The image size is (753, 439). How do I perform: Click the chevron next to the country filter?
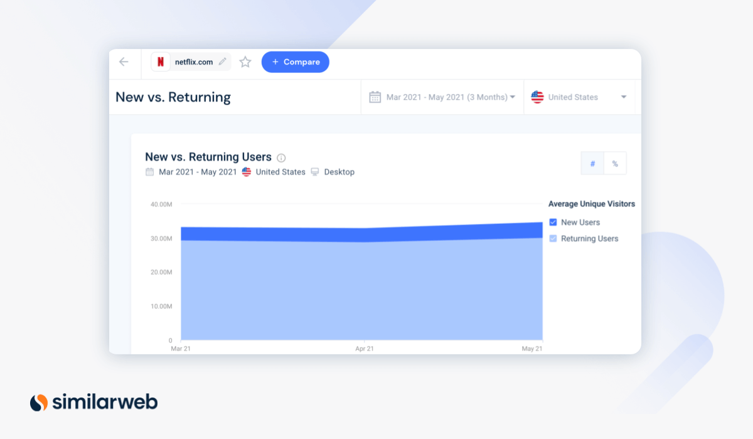point(624,97)
